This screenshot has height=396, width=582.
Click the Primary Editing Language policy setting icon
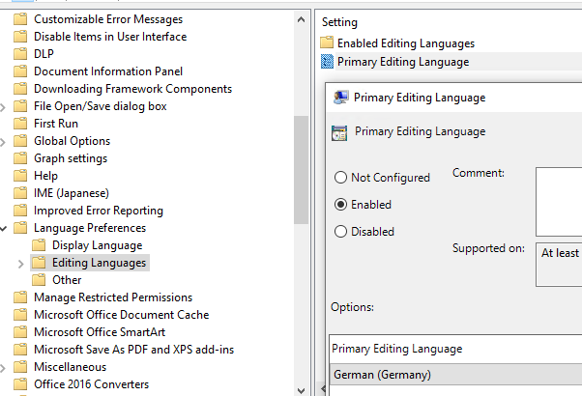pyautogui.click(x=327, y=62)
